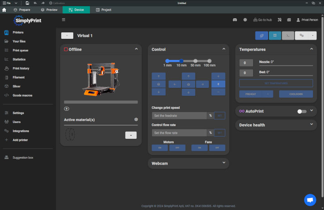Screen dimensions: 324x210
Task: Open the PREHEAT dropdown arrow
Action: (268, 94)
